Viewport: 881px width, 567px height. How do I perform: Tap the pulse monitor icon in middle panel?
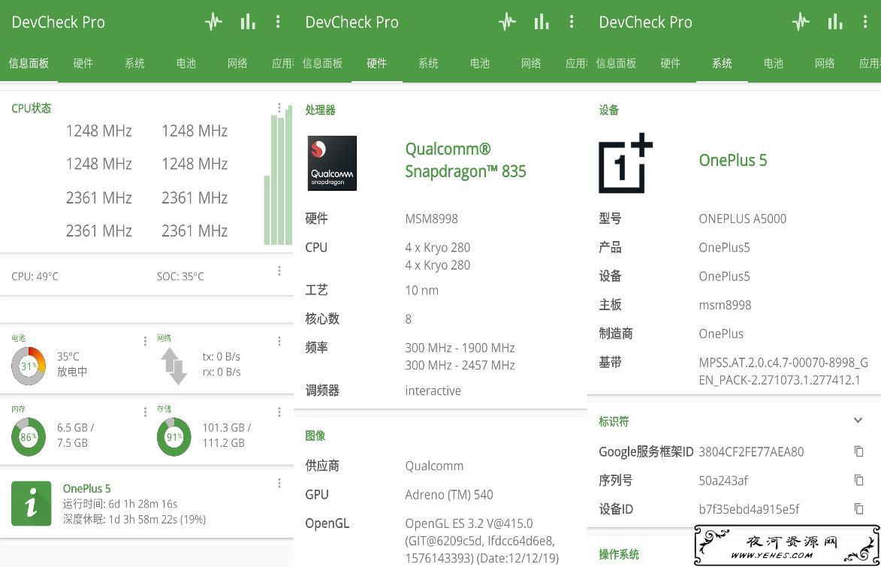508,22
